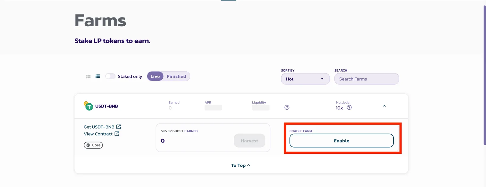486x187 pixels.
Task: Switch to list table view icon
Action: point(98,76)
